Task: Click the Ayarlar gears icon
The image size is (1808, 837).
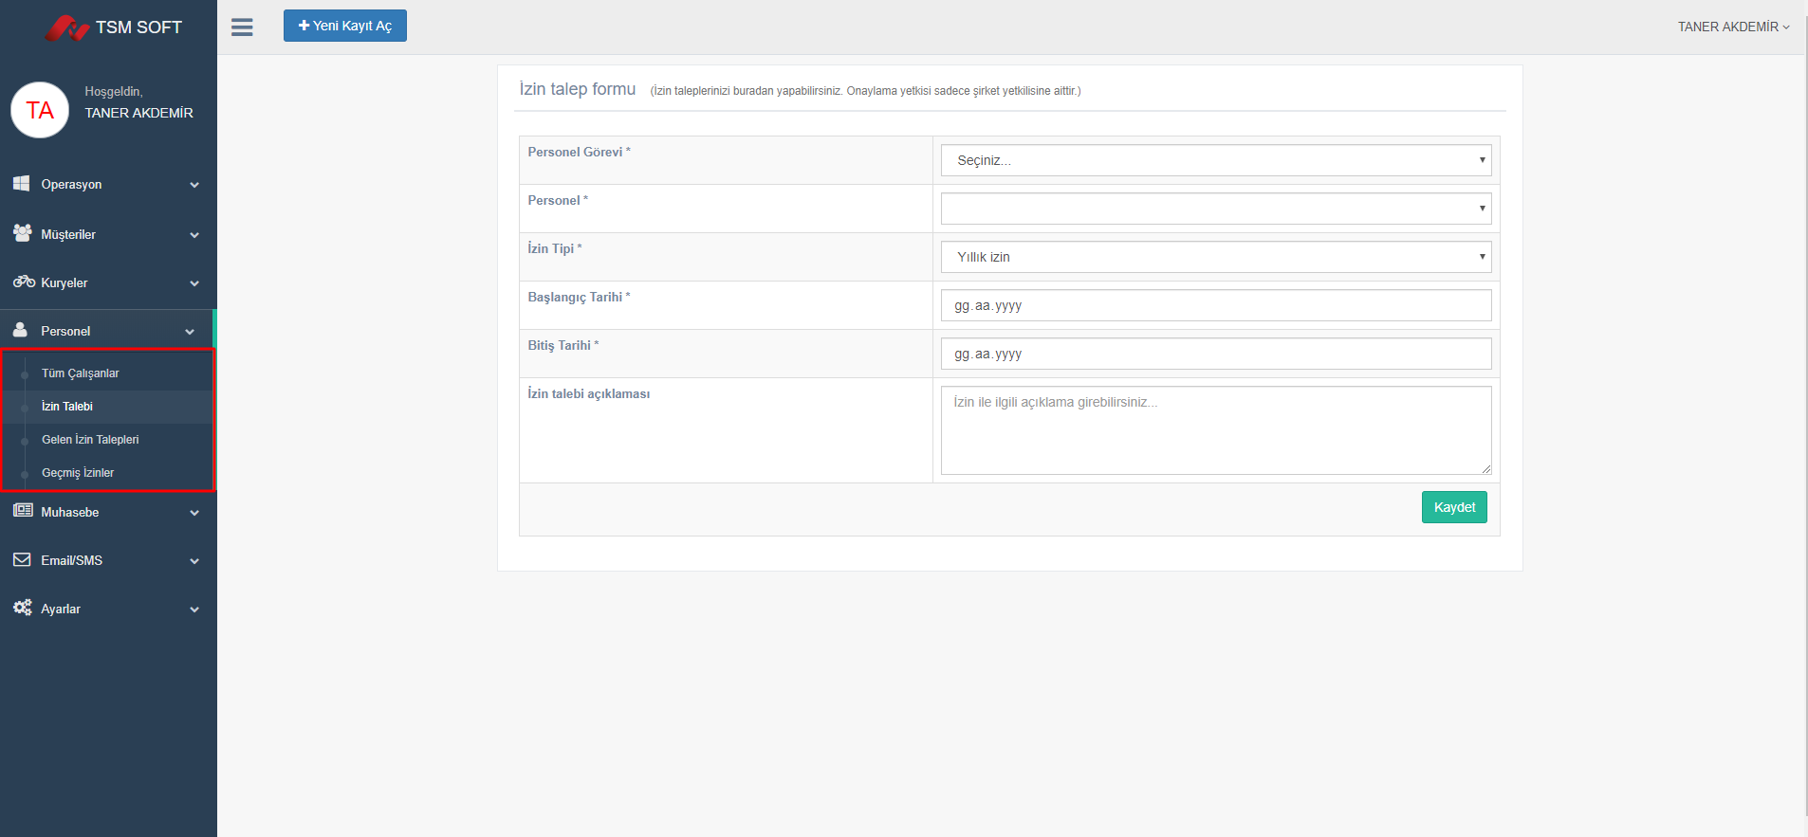Action: [23, 608]
